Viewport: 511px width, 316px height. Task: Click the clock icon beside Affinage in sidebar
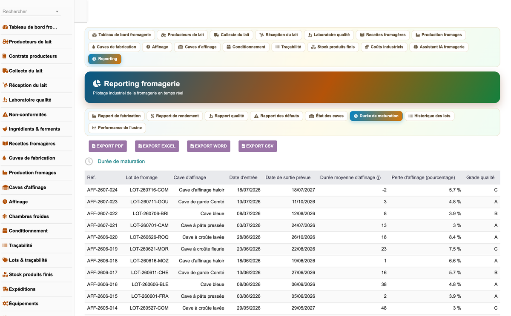tap(5, 202)
